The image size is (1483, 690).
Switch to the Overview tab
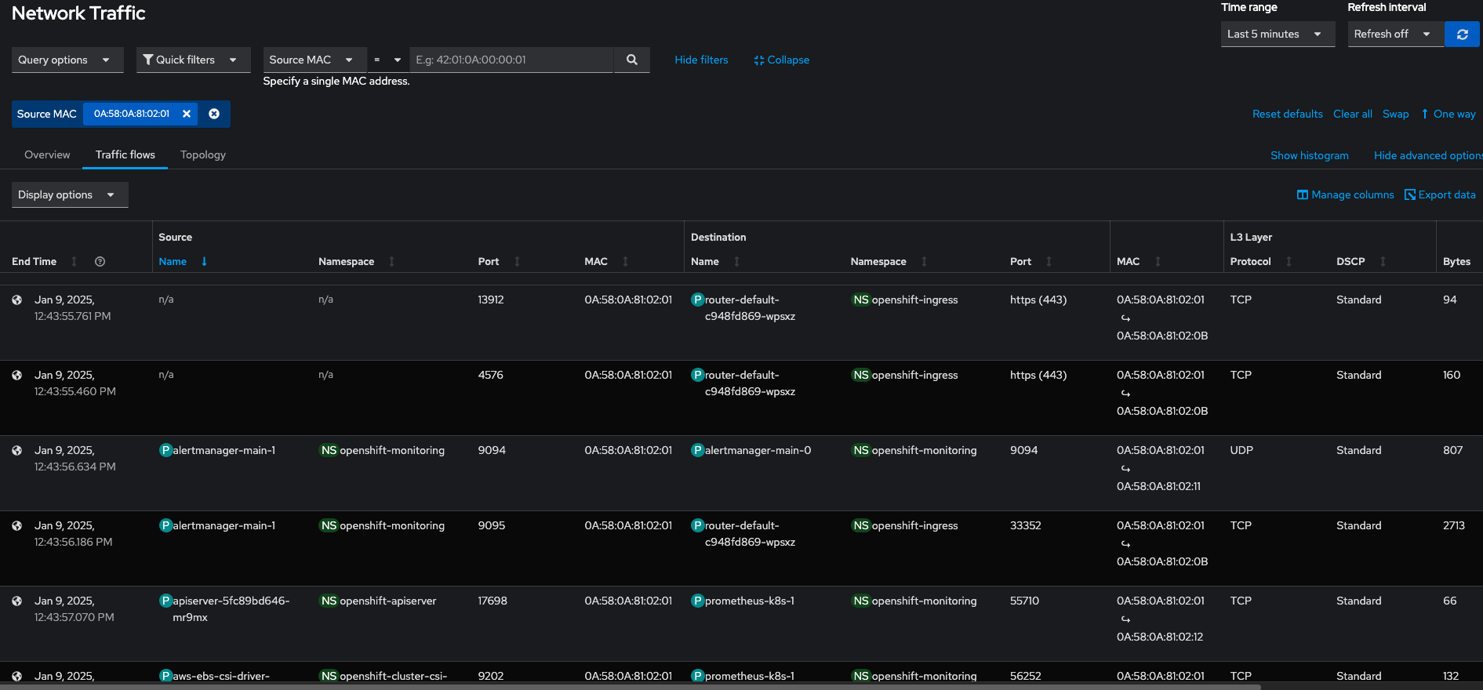click(47, 155)
